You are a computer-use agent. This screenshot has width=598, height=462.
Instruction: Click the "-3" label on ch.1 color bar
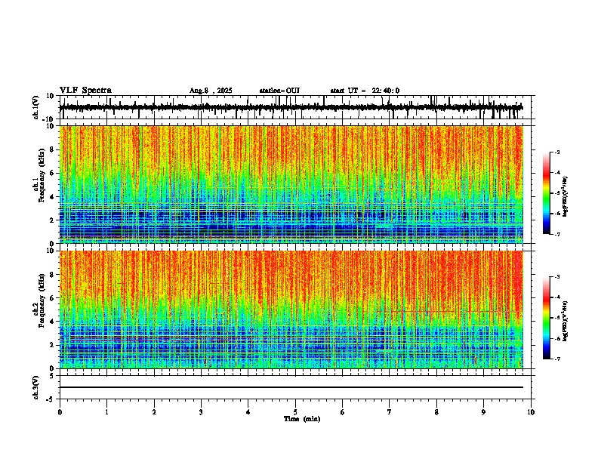pyautogui.click(x=557, y=152)
